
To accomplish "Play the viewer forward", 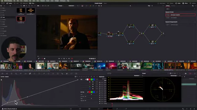I will (x=66, y=58).
